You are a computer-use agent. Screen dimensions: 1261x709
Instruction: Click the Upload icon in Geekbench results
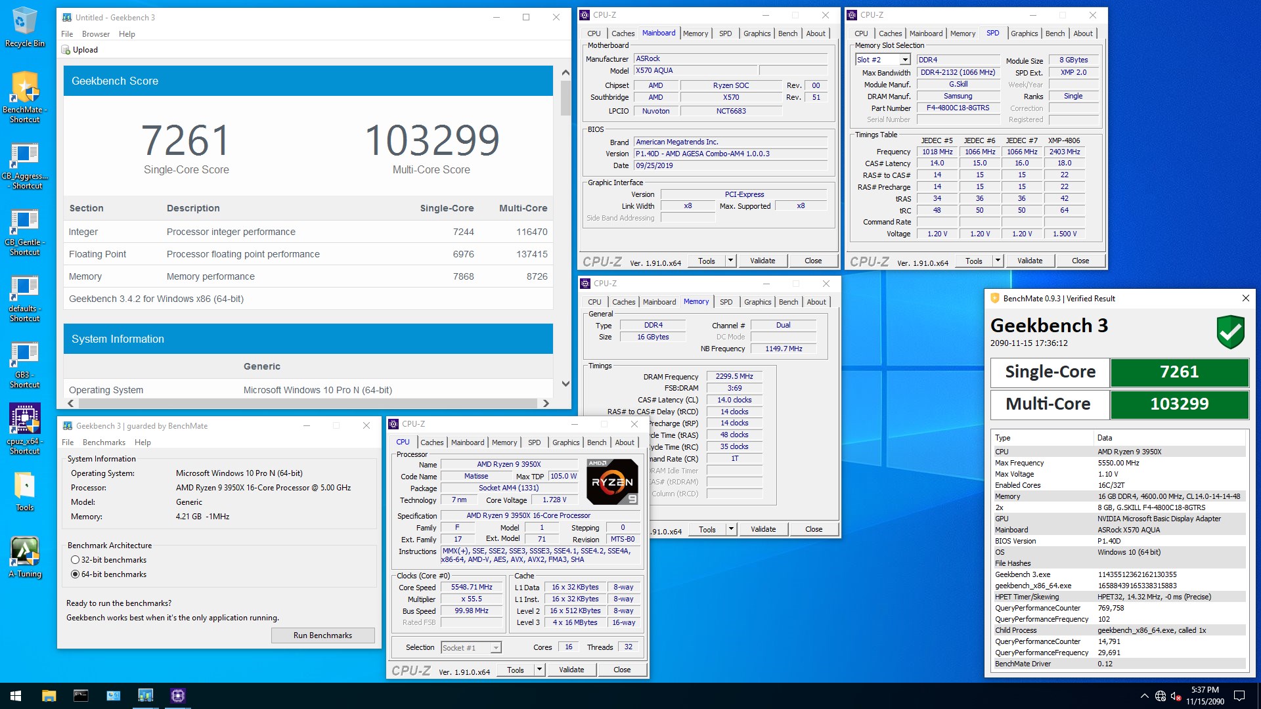pos(66,50)
